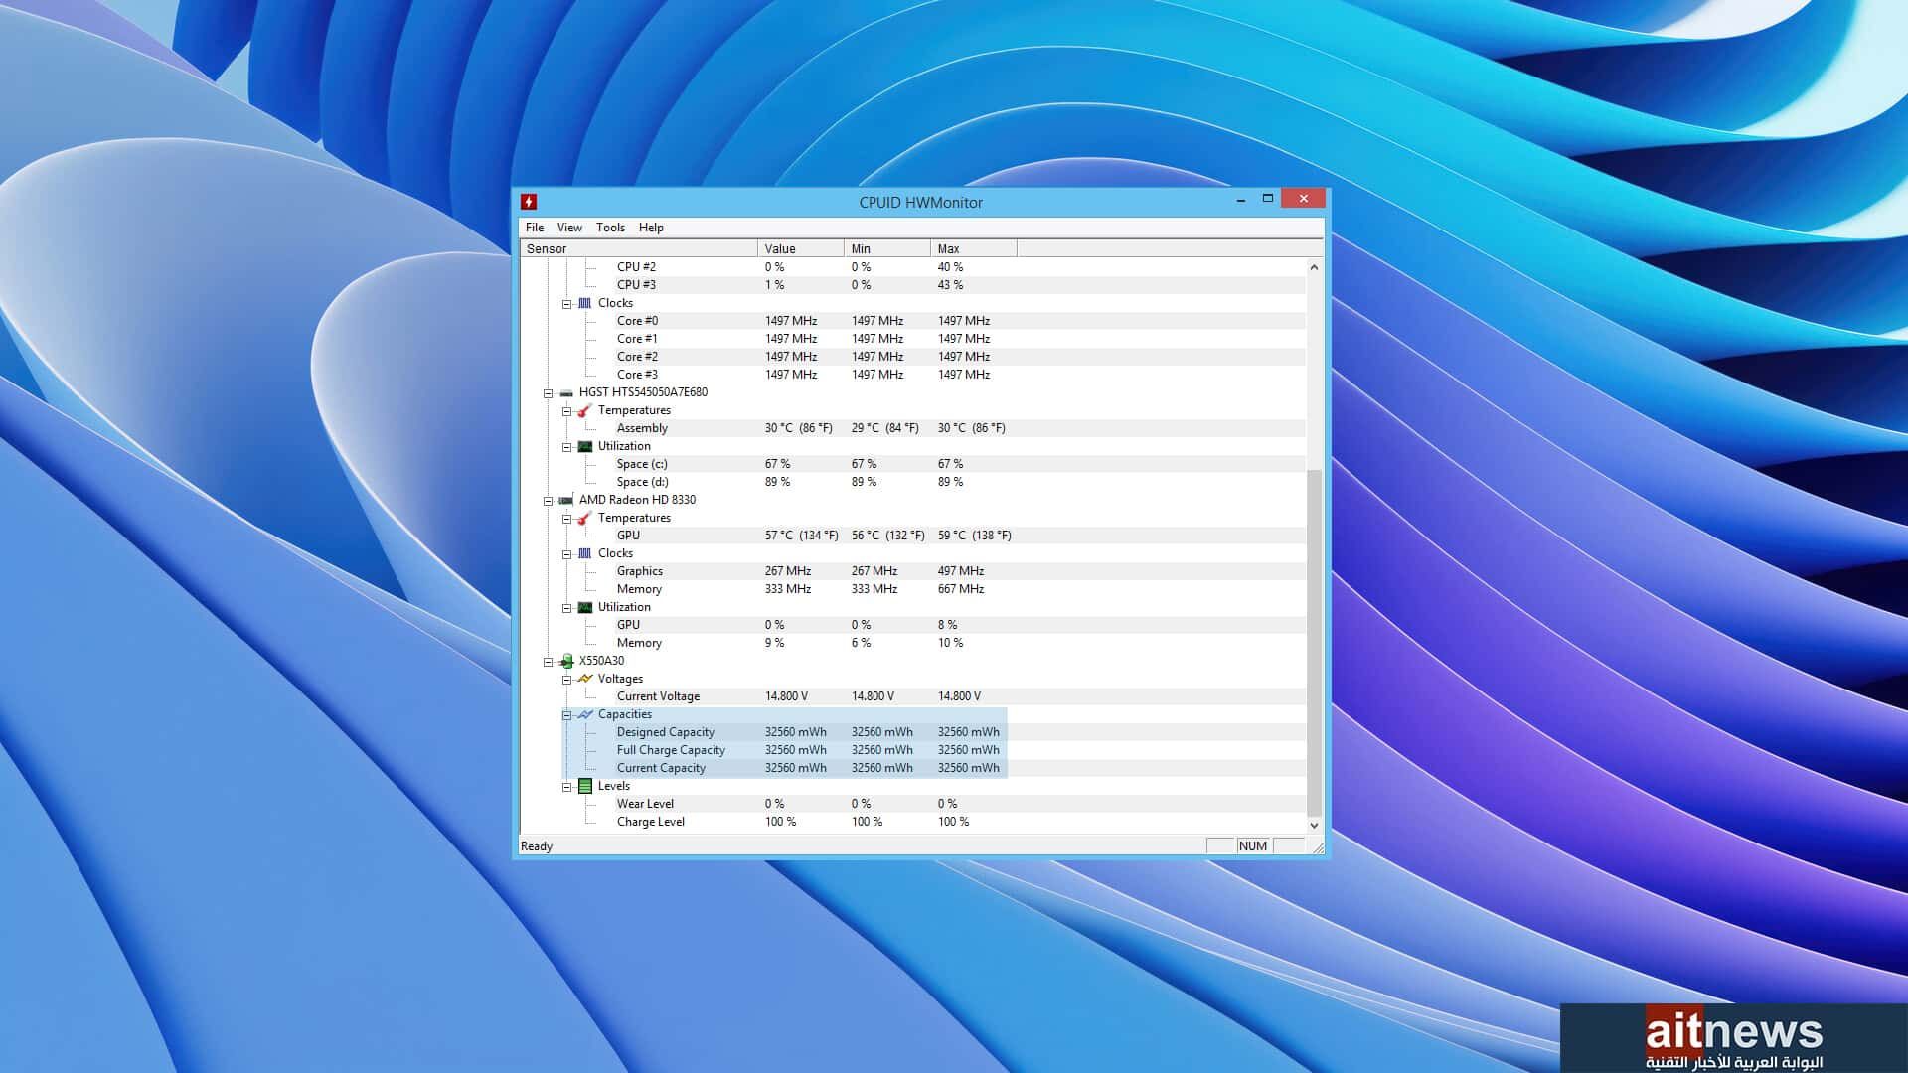Select the Assembly temperature row
The image size is (1908, 1073).
click(959, 428)
